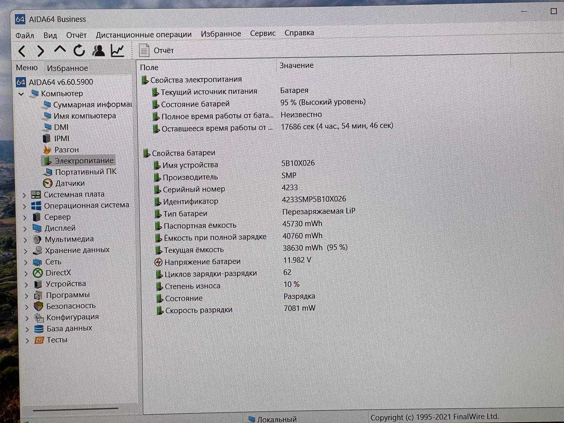Expand the Системная плата node
Image resolution: width=564 pixels, height=423 pixels.
point(25,195)
